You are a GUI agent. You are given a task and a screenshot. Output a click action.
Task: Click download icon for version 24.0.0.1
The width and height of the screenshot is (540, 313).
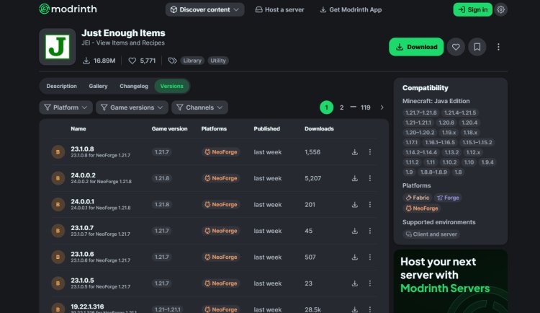tap(354, 205)
